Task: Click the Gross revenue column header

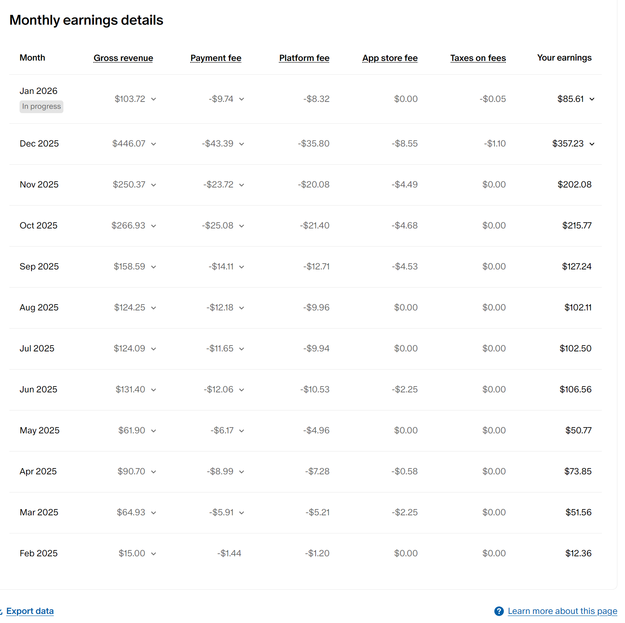Action: pos(123,58)
